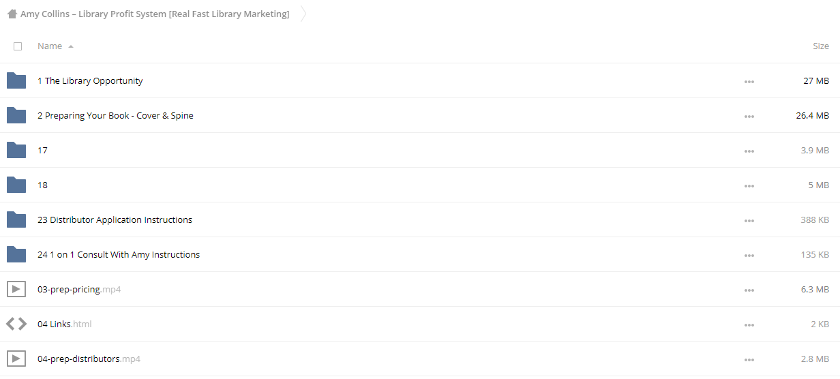Click video icon for 04-prep-distributors.mp4
The image size is (840, 379).
point(16,359)
